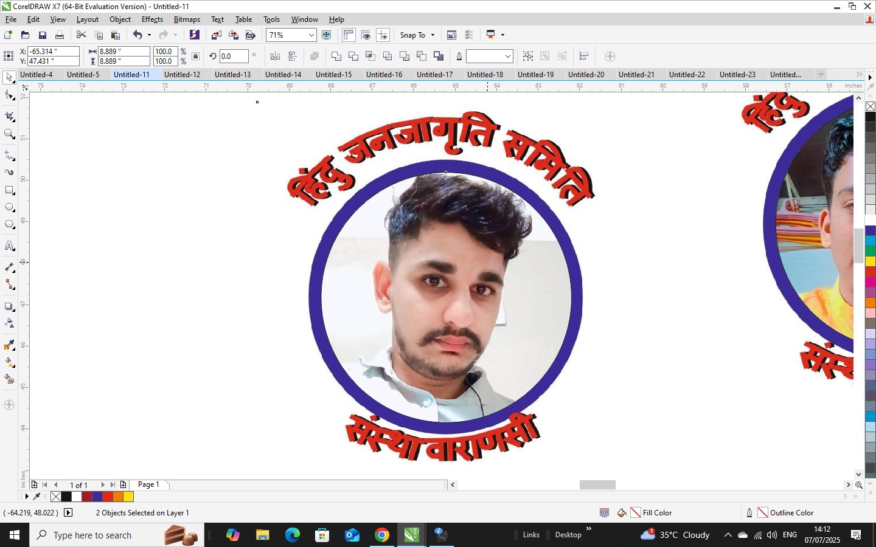Open File Explorer from the taskbar
The image size is (876, 547).
click(262, 535)
